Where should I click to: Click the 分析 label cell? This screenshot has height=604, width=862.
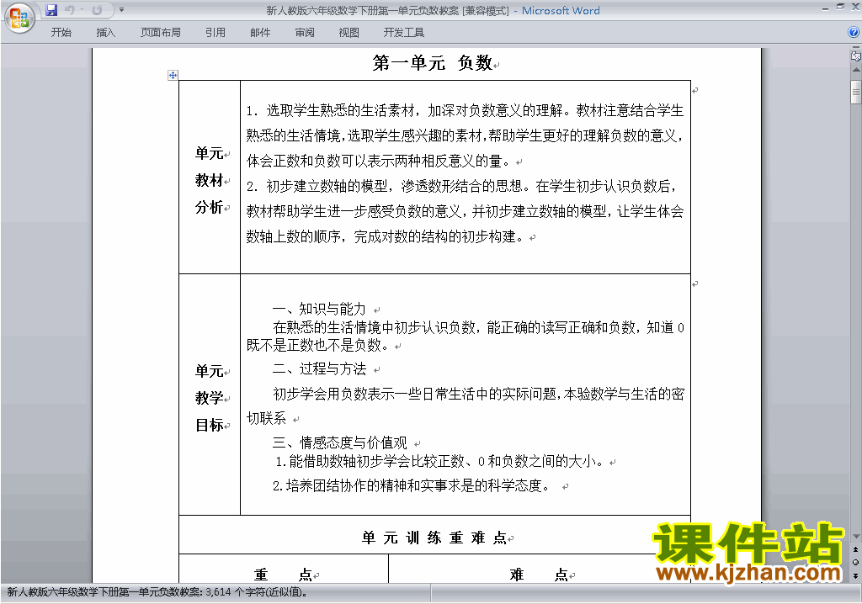click(210, 207)
